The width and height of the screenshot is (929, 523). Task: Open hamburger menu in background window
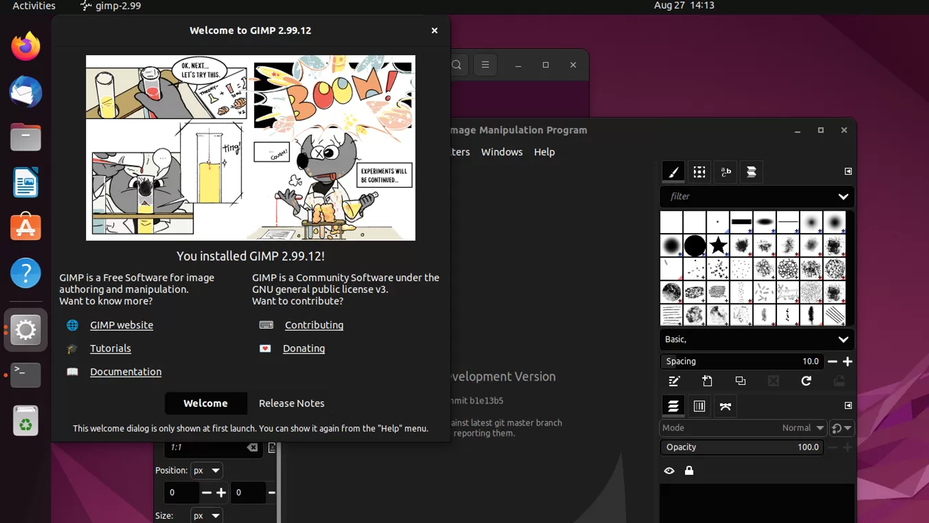pyautogui.click(x=485, y=65)
